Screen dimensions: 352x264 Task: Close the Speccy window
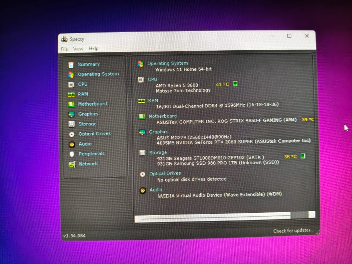click(307, 36)
